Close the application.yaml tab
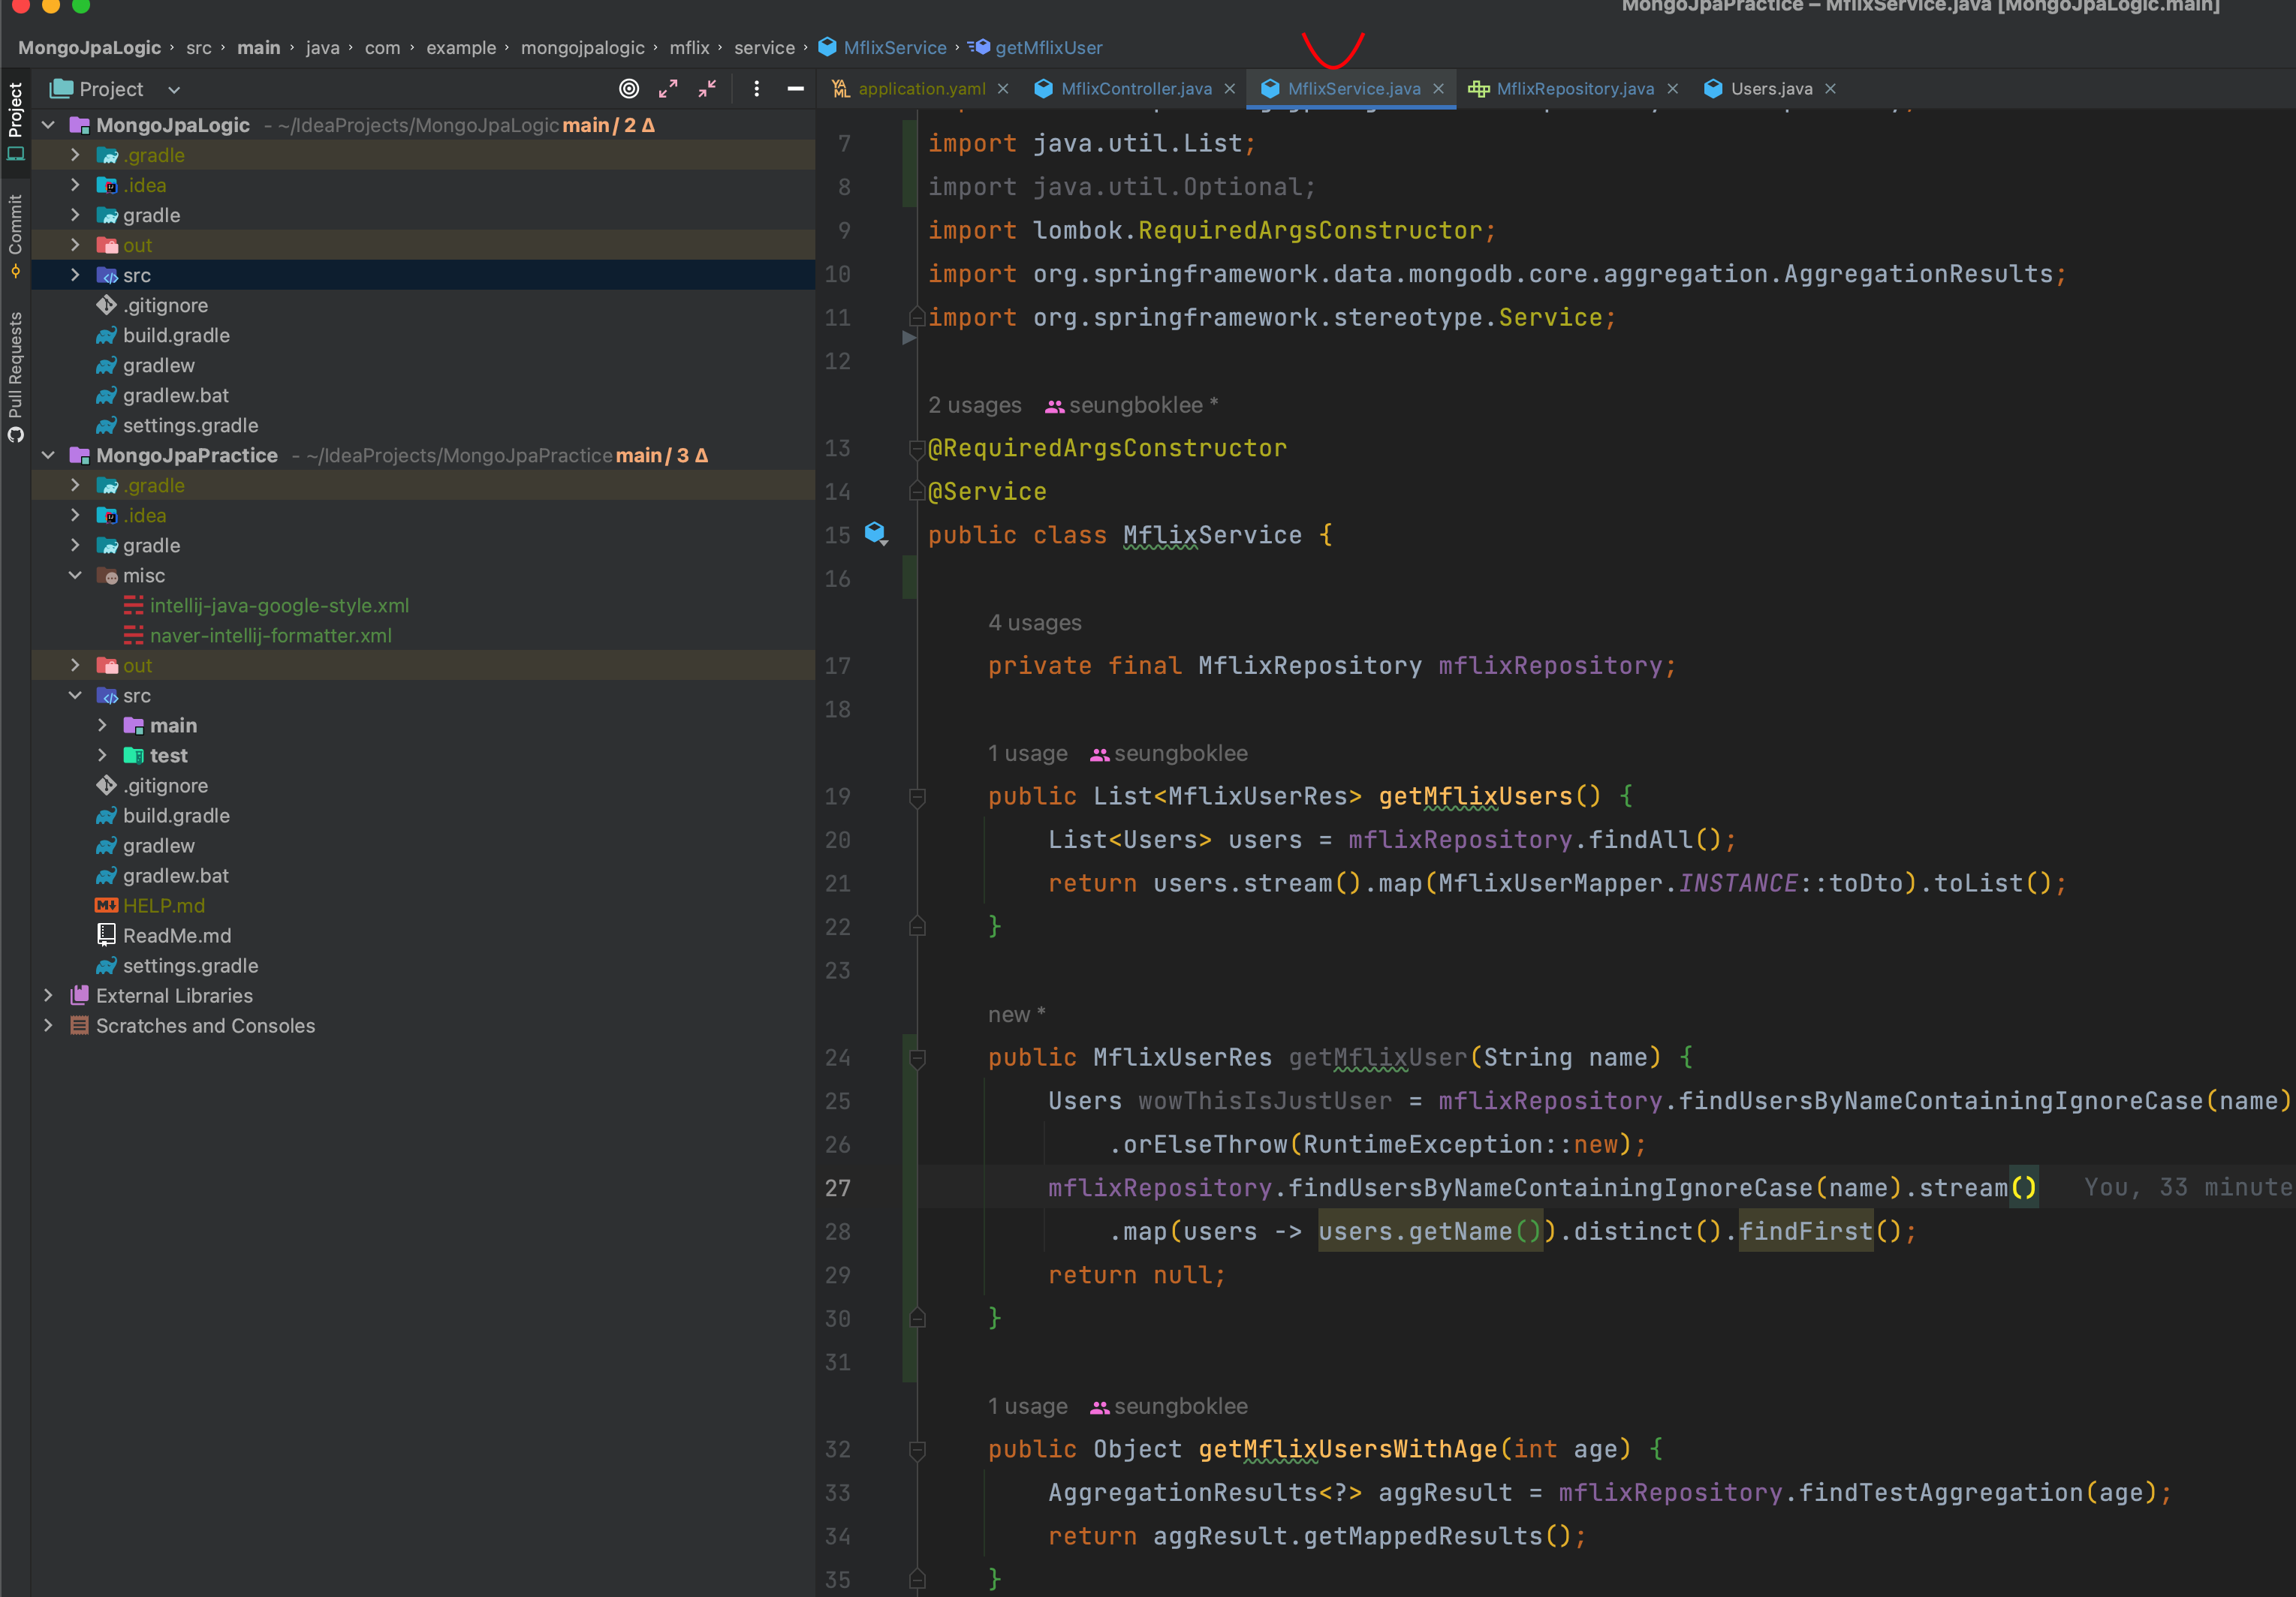 click(x=1003, y=89)
